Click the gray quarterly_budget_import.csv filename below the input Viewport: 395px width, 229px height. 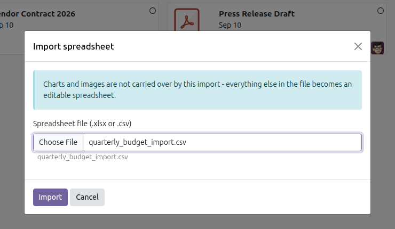click(x=83, y=157)
